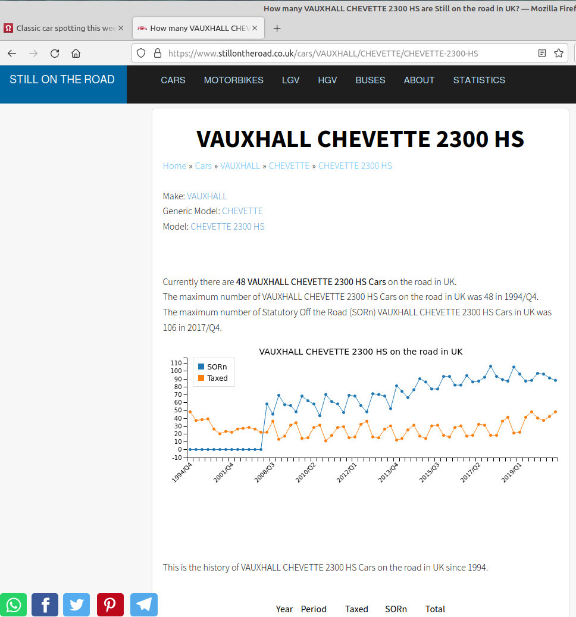Toggle reader view in address bar
This screenshot has width=576, height=617.
tap(541, 53)
